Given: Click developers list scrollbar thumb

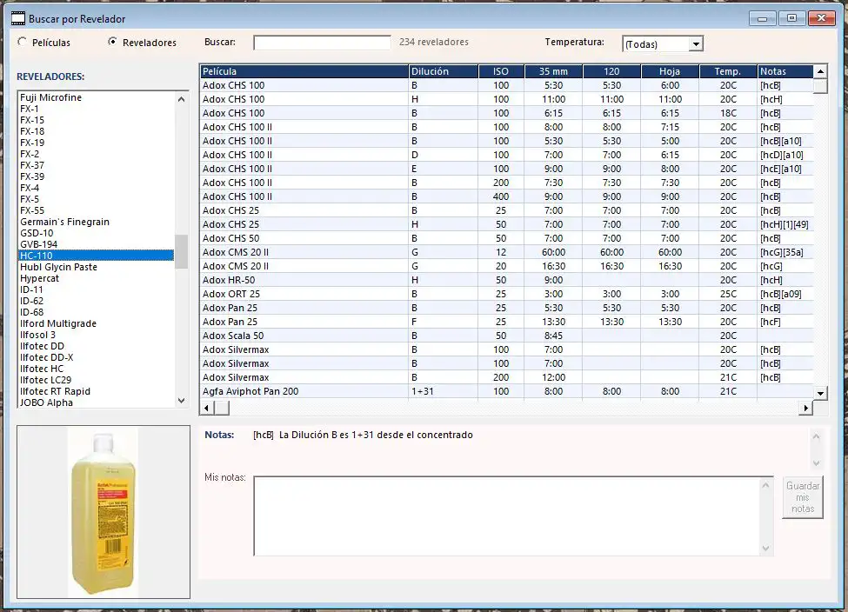Looking at the screenshot, I should [x=181, y=251].
